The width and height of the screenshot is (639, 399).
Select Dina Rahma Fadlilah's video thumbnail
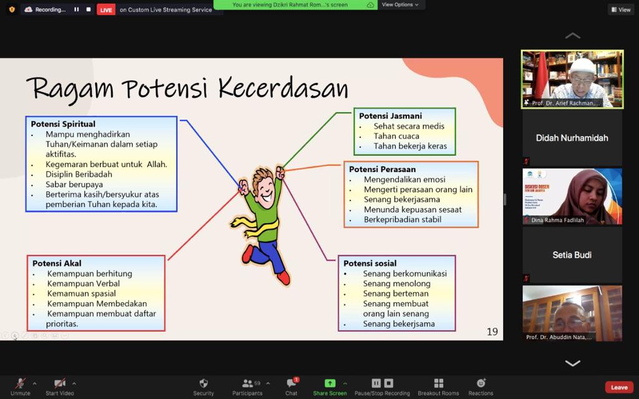572,196
